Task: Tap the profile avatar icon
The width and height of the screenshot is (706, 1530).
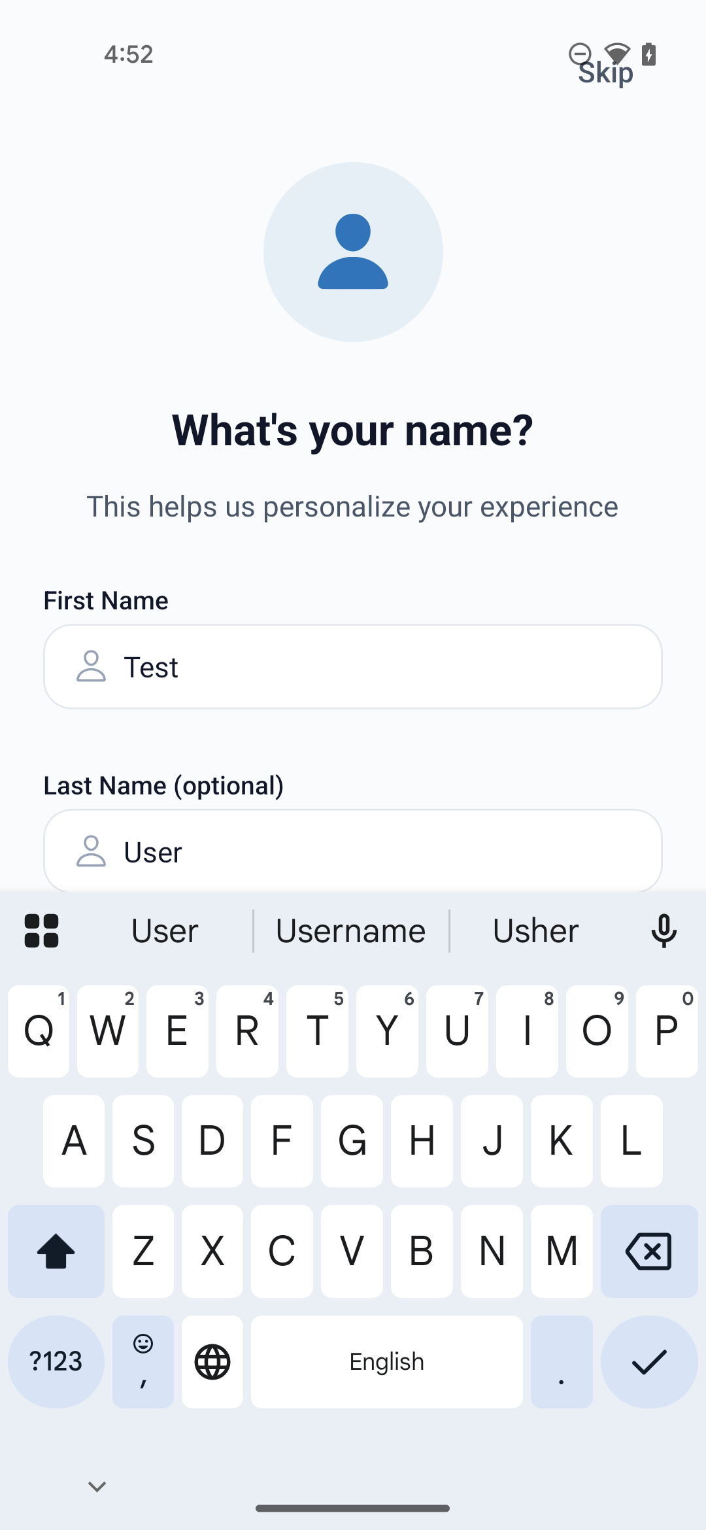Action: coord(353,252)
